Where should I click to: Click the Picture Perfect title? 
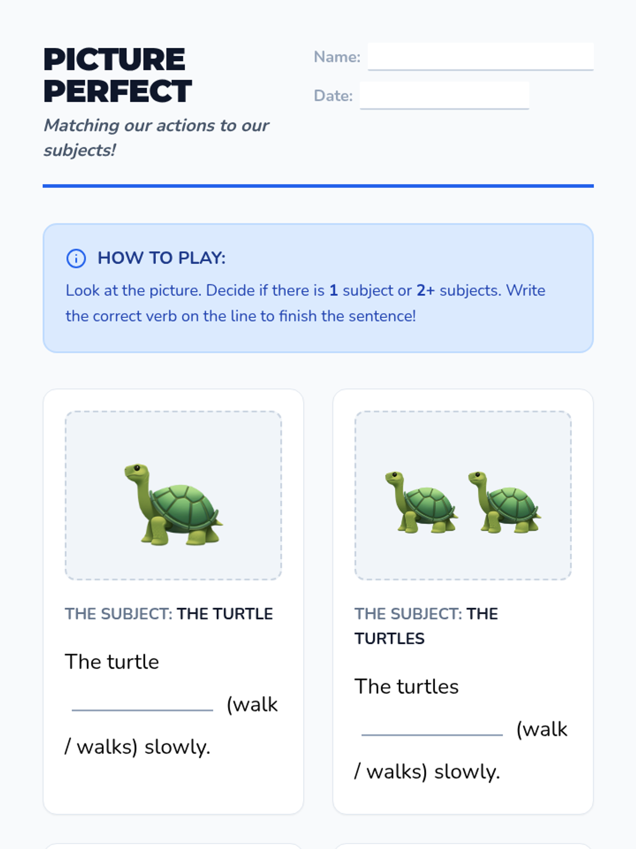(117, 75)
